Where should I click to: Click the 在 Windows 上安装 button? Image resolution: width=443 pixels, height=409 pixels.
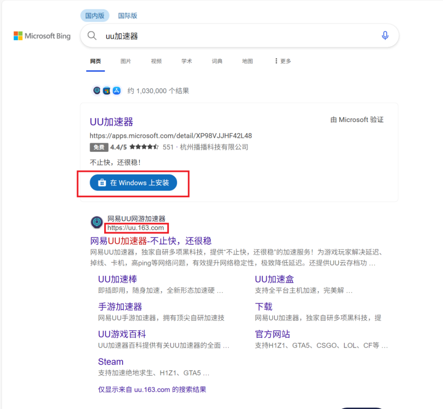(x=133, y=183)
